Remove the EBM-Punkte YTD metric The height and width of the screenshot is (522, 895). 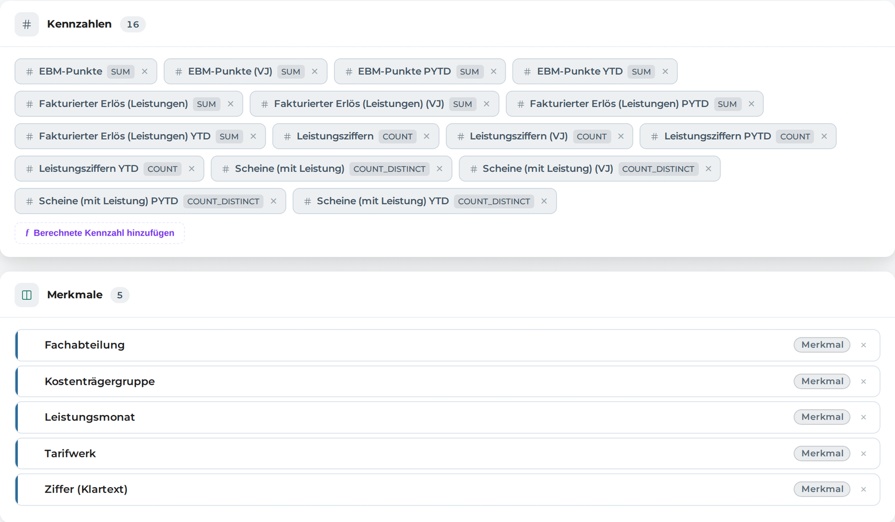[665, 72]
